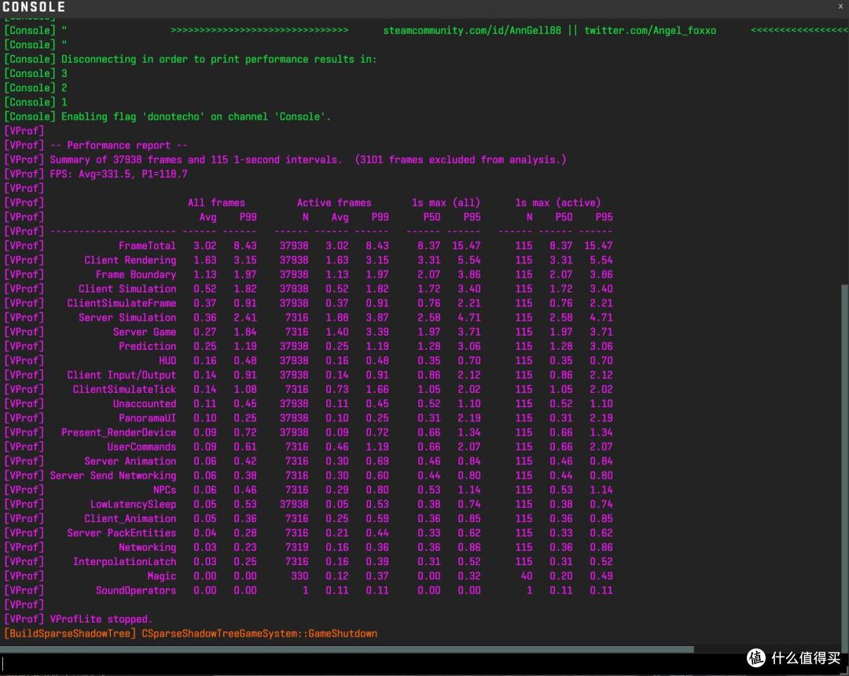Click the steamcommunity.com/id/AnnGel188 text

[x=472, y=31]
